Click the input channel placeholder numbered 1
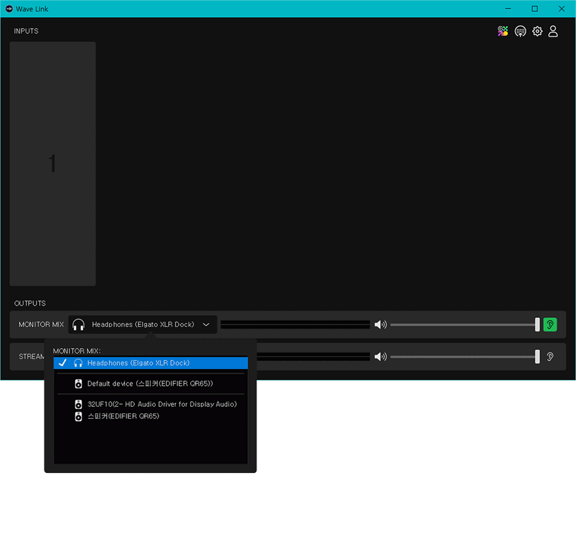Viewport: 576px width, 554px height. click(52, 164)
